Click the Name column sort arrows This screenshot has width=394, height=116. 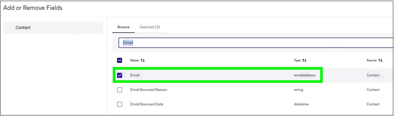tap(143, 60)
